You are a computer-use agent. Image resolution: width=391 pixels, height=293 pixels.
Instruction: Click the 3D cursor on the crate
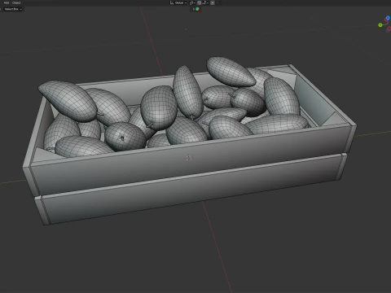pyautogui.click(x=189, y=158)
